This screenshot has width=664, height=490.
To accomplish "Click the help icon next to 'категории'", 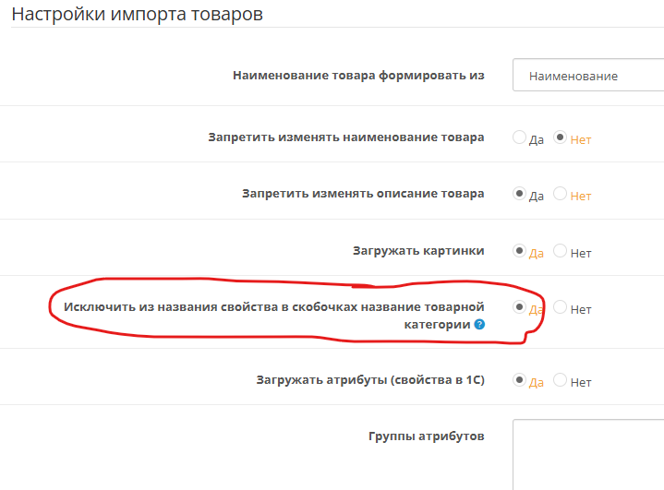I will click(479, 325).
